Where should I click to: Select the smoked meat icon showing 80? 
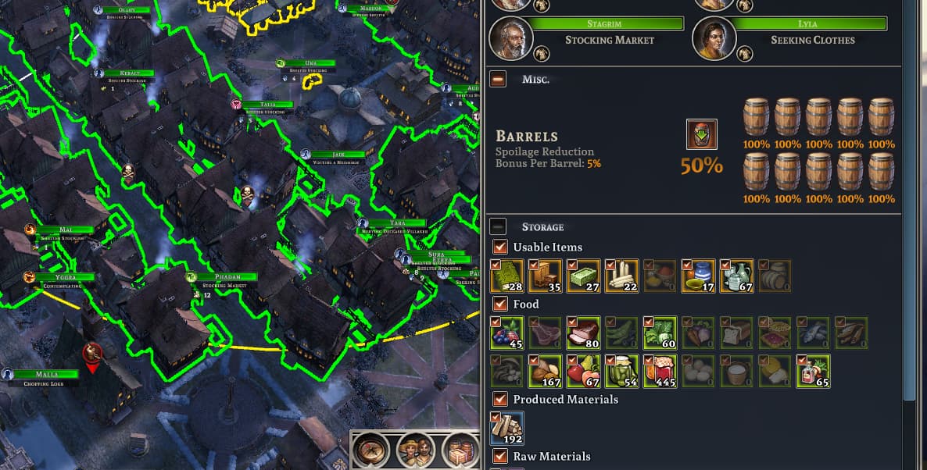[584, 333]
